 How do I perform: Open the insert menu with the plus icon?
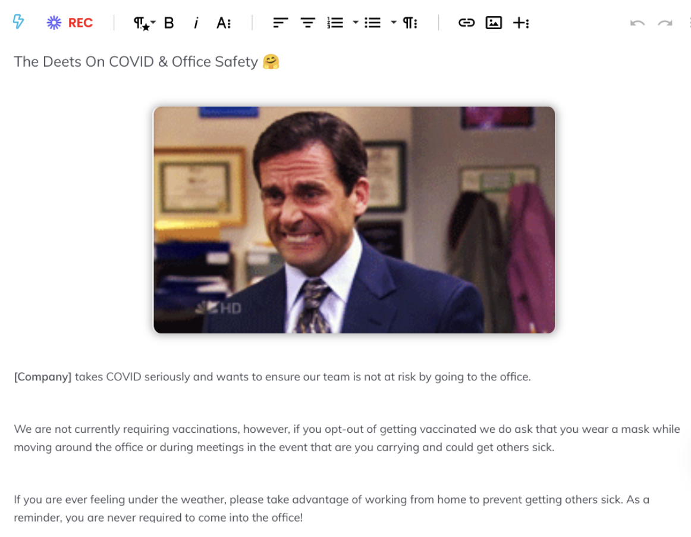coord(520,23)
